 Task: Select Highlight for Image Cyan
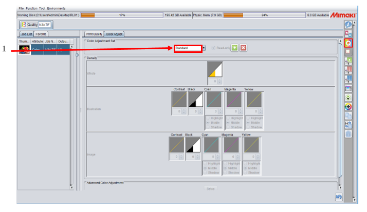(x=205, y=164)
